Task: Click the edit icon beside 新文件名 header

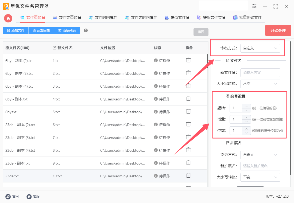Action: click(x=54, y=48)
